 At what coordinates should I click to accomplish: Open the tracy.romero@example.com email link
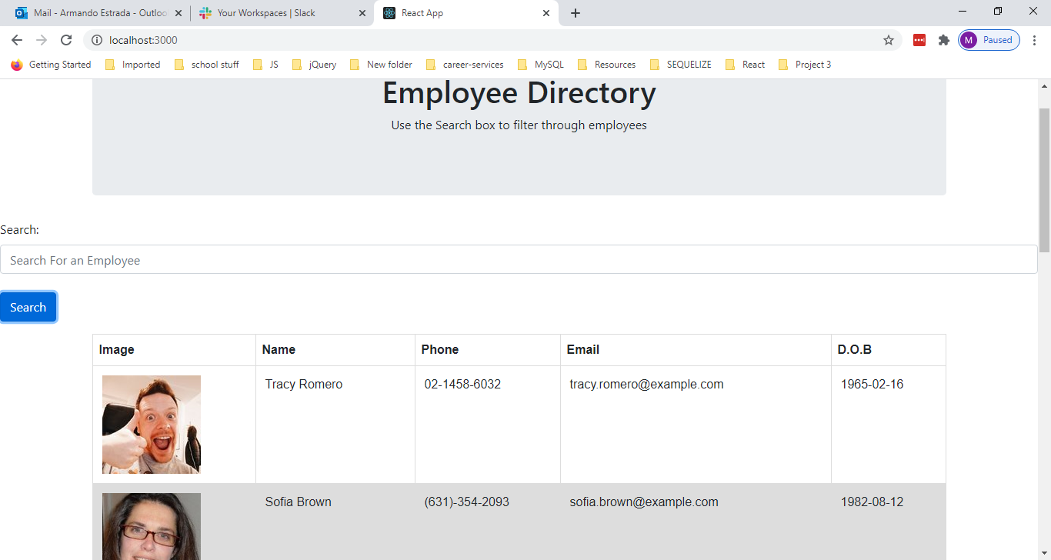click(645, 384)
